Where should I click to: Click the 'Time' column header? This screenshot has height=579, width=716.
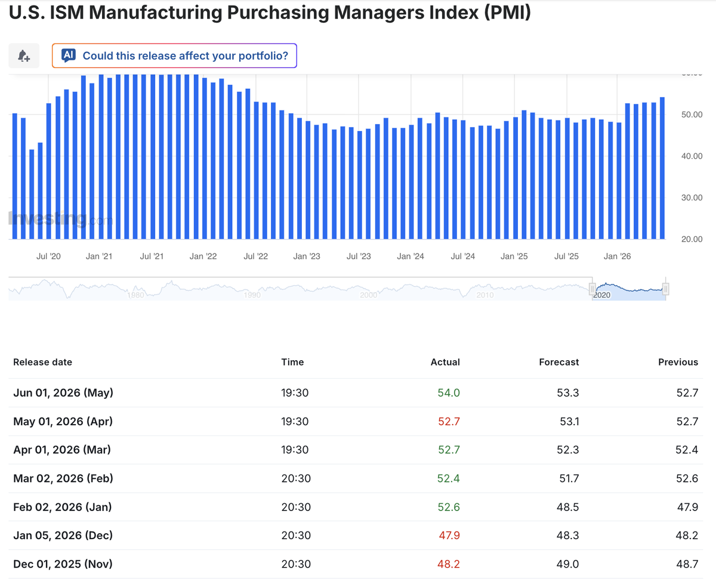(x=292, y=362)
